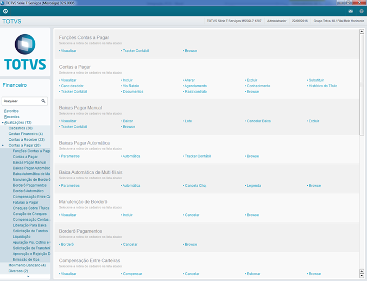This screenshot has height=281, width=367.
Task: Click the circular refresh icon in top toolbar
Action: 5,11
